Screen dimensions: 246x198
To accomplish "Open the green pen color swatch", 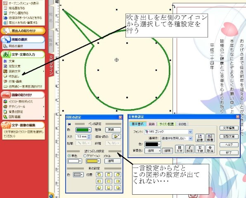I will click(x=83, y=130).
